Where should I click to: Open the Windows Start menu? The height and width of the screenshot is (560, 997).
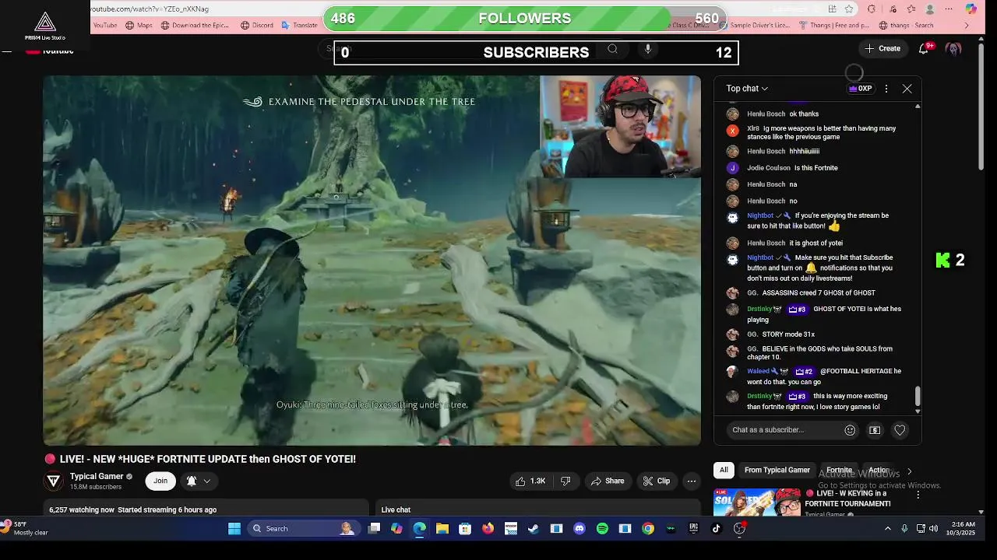pyautogui.click(x=234, y=529)
